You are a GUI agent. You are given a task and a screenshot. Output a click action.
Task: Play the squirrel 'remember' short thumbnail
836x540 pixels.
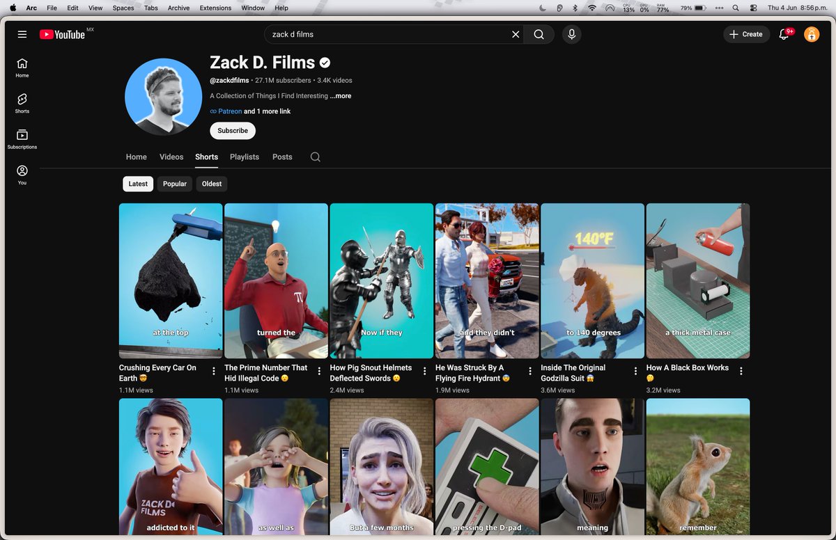698,466
